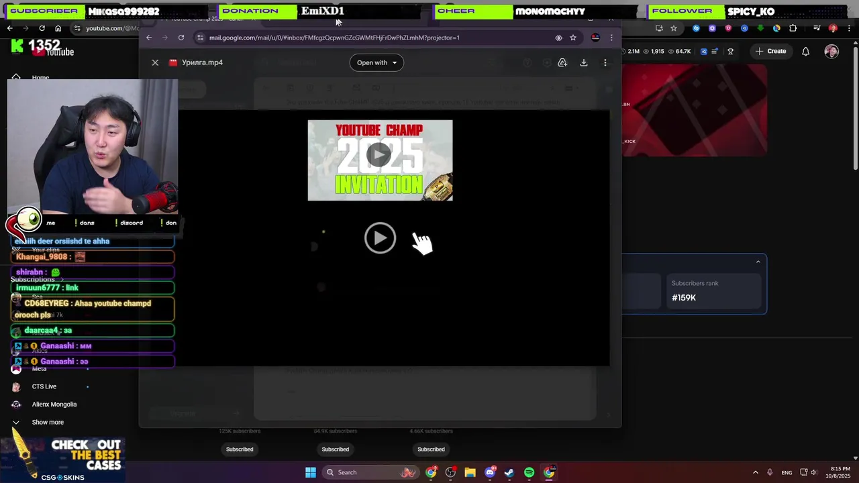Expand 'Show more' in YouTube sidebar
Screen dimensions: 859x483
[48, 422]
